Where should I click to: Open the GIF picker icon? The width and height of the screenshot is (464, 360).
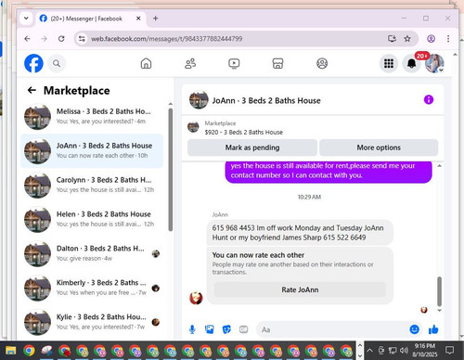244,329
